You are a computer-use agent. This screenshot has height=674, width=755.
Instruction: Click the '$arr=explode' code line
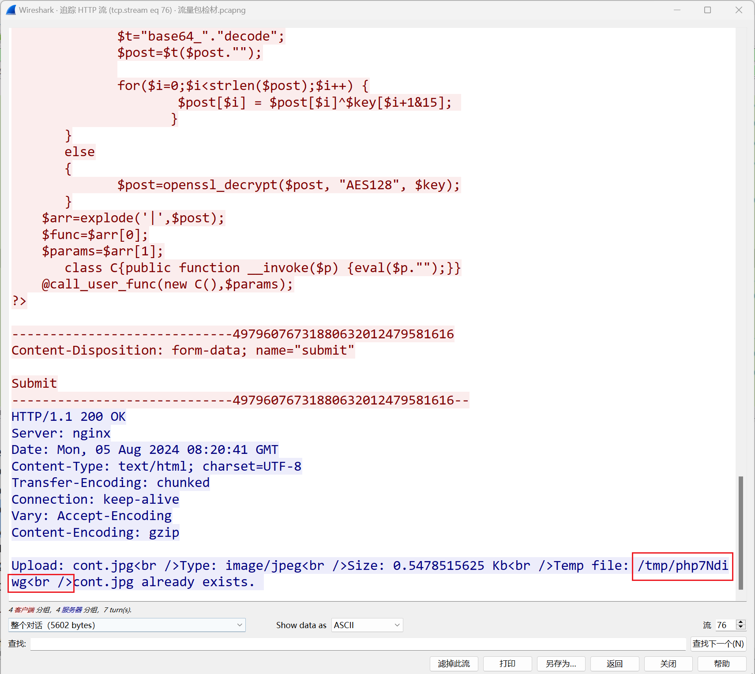(133, 218)
